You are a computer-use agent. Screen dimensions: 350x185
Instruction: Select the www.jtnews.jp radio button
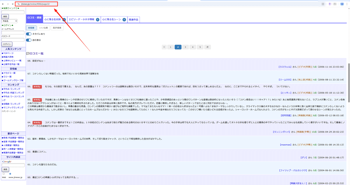[x=10, y=174]
